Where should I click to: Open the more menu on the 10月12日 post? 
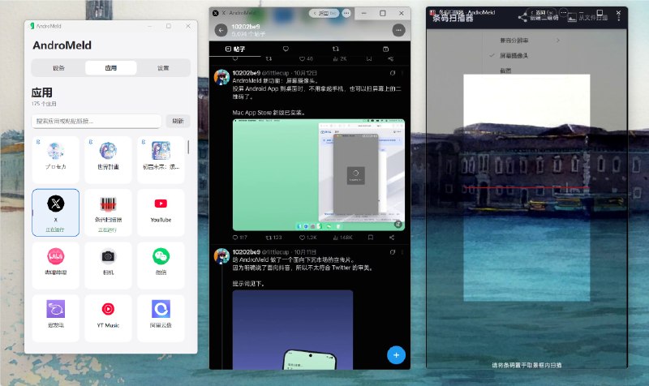(402, 73)
